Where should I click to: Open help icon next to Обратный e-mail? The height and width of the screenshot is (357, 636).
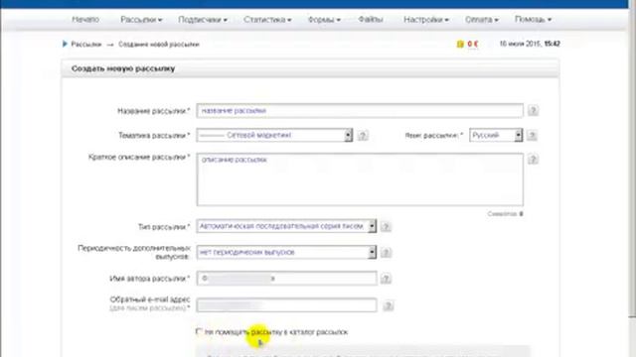click(x=388, y=305)
